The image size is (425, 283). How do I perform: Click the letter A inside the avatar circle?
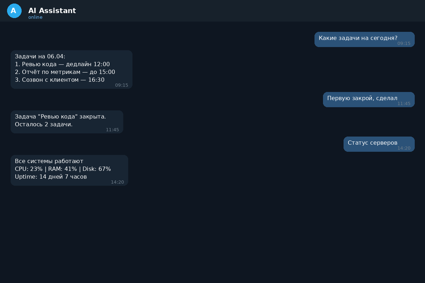(14, 11)
